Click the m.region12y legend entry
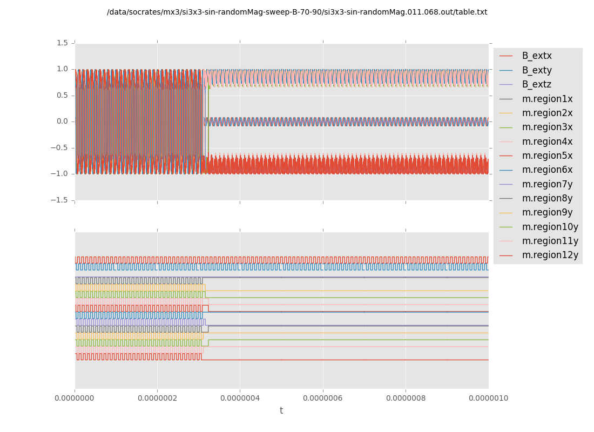This screenshot has height=432, width=594. point(550,255)
